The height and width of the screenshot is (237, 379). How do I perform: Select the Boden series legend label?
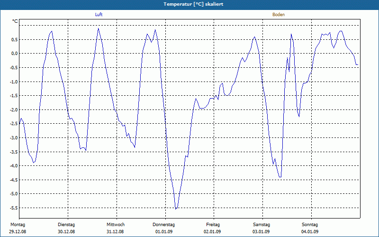click(x=279, y=15)
